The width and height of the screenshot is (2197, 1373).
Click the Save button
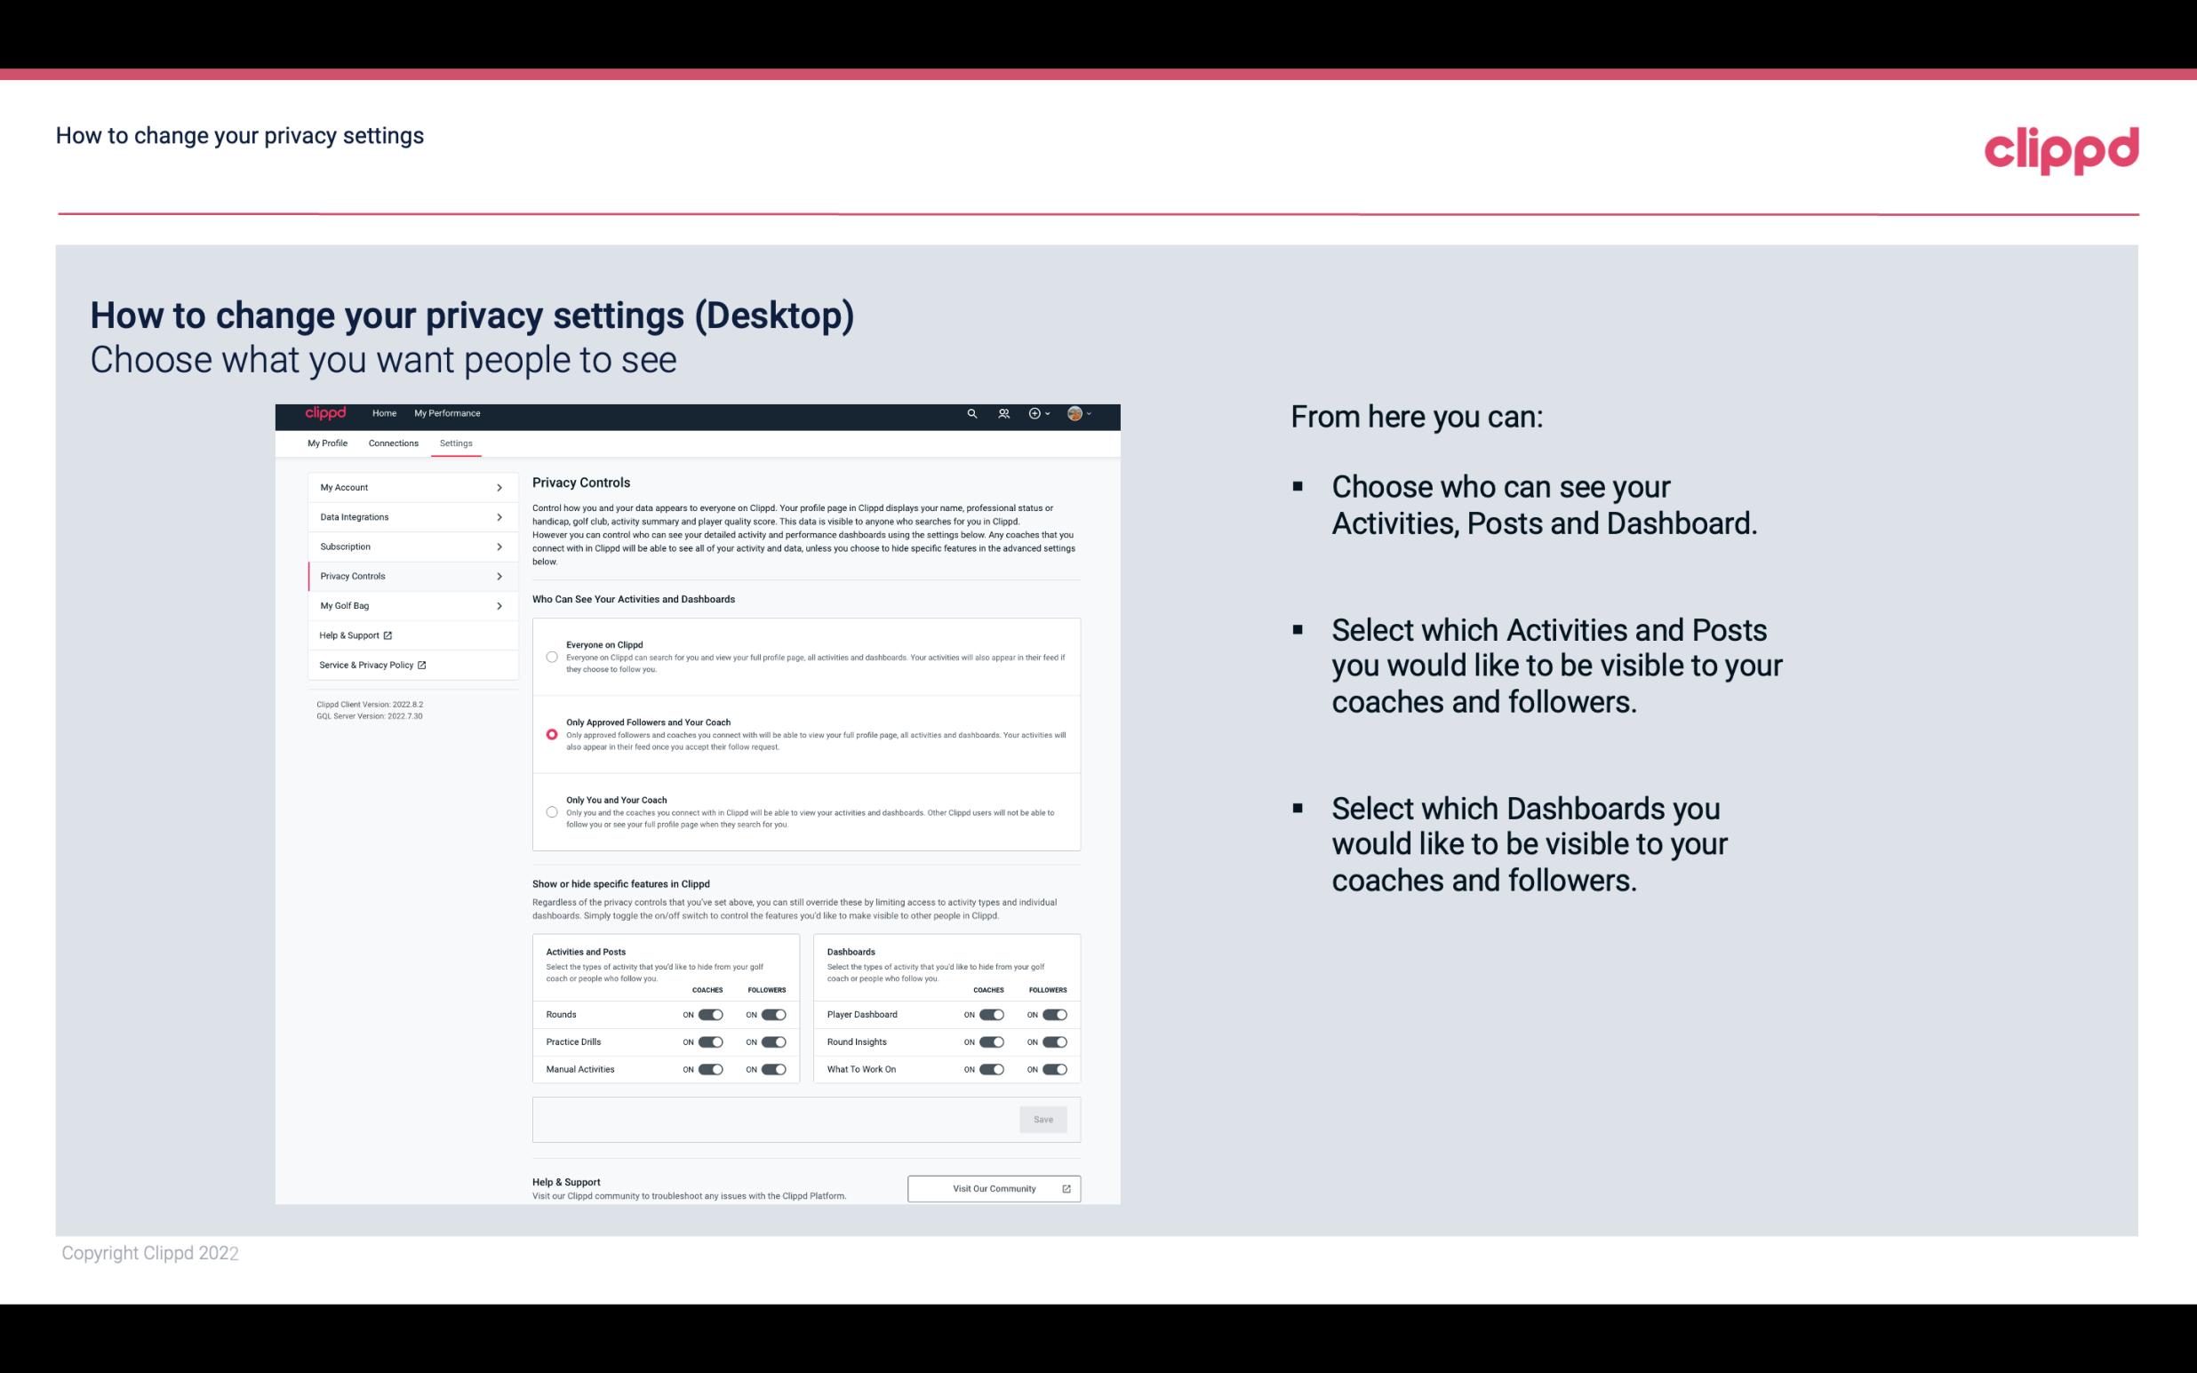(x=1044, y=1120)
